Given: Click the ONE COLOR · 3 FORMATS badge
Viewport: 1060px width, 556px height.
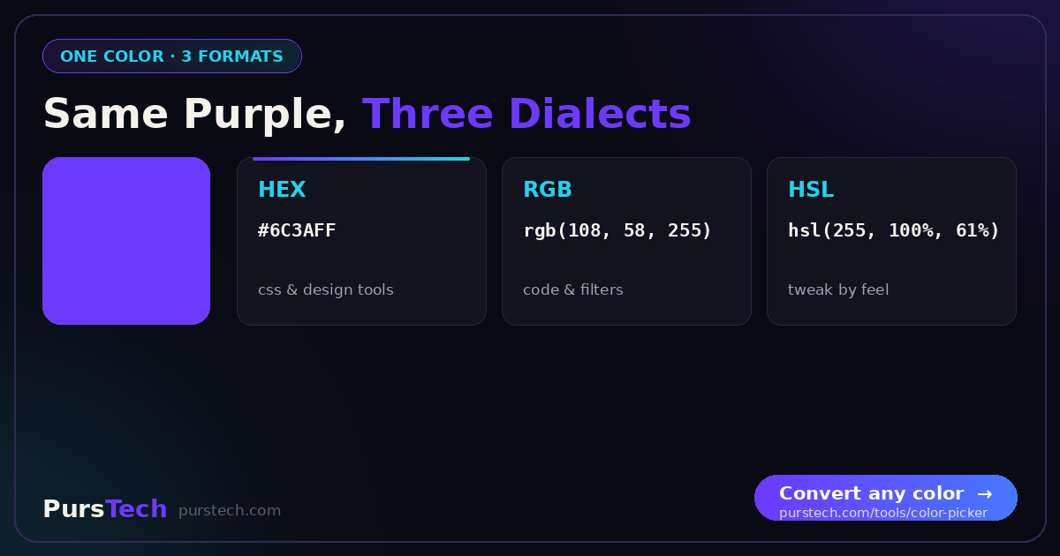Looking at the screenshot, I should pos(172,56).
